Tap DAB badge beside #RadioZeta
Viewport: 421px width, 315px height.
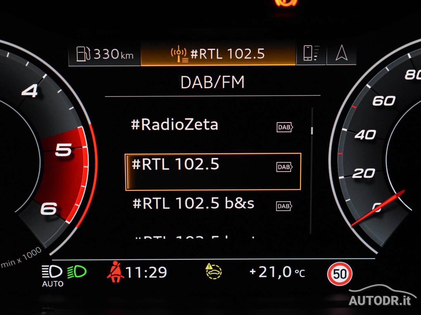pyautogui.click(x=284, y=127)
